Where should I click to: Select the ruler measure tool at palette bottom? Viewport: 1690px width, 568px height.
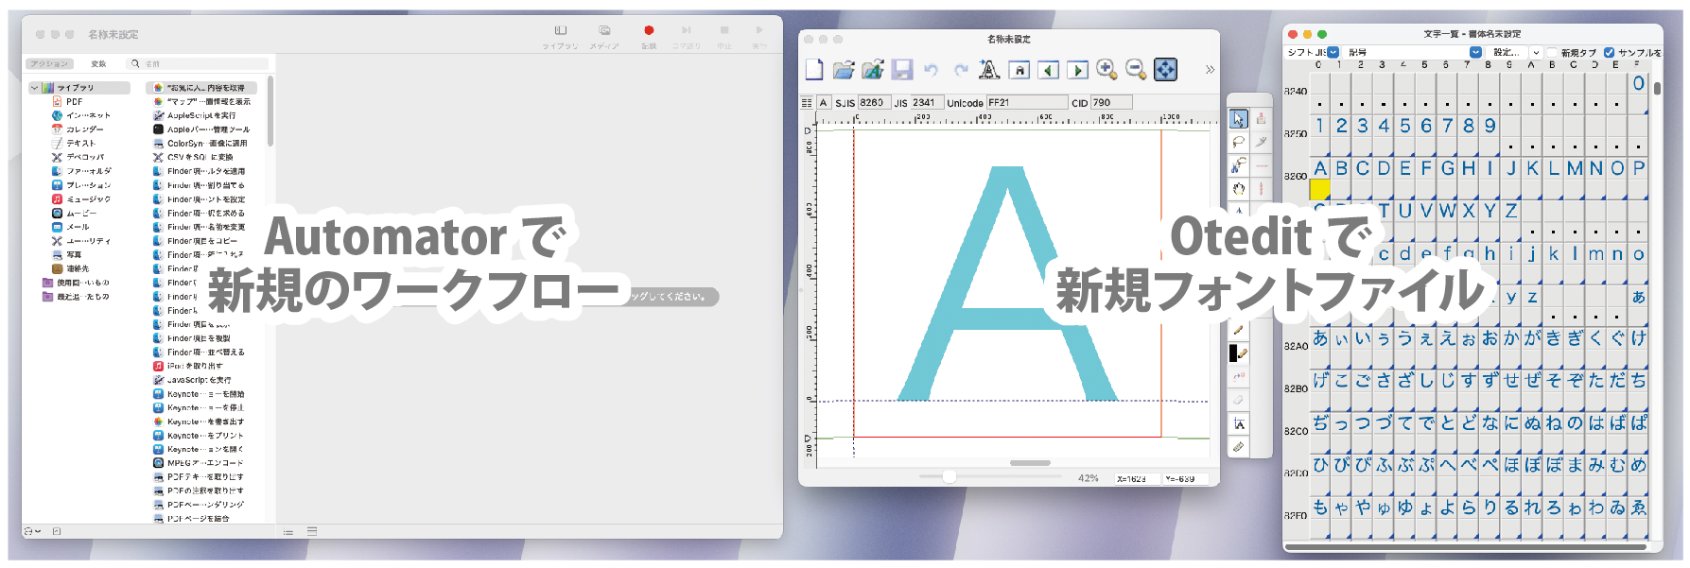[1239, 446]
